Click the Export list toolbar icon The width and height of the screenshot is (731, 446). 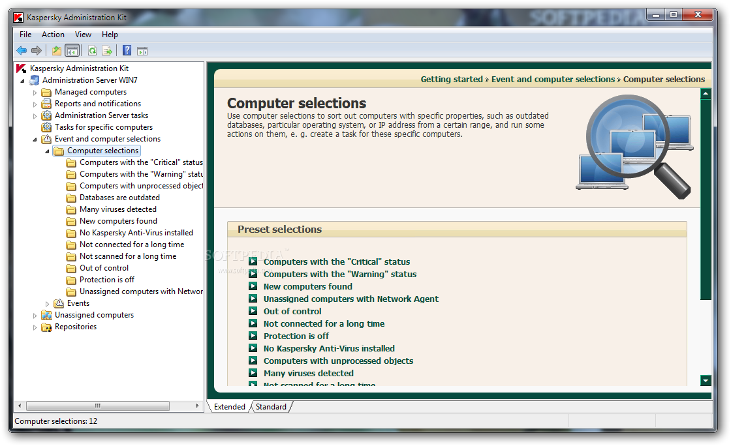tap(107, 50)
